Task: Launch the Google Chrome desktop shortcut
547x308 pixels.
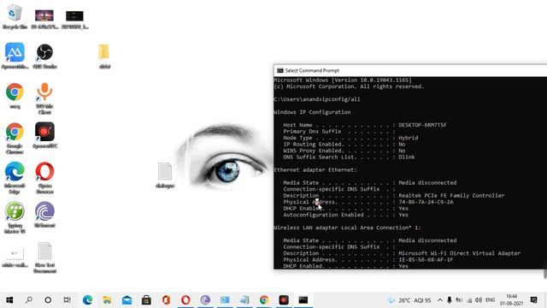Action: 15,139
